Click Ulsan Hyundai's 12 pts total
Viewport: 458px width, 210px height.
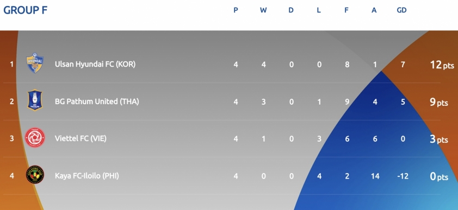(x=442, y=65)
